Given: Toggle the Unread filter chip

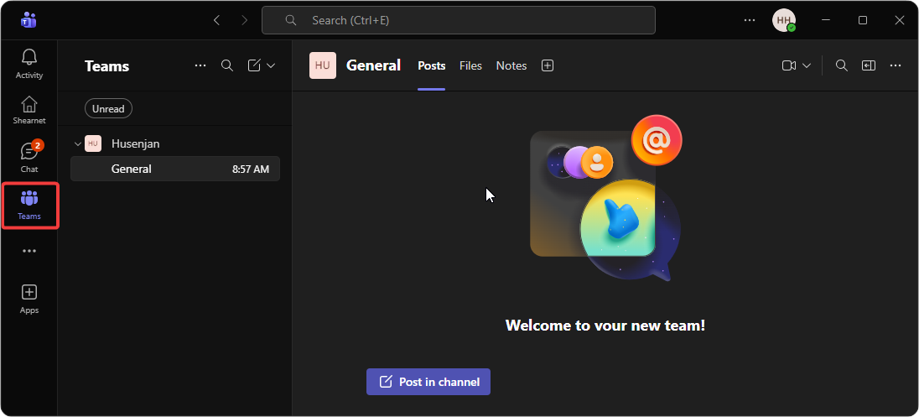Looking at the screenshot, I should point(108,108).
